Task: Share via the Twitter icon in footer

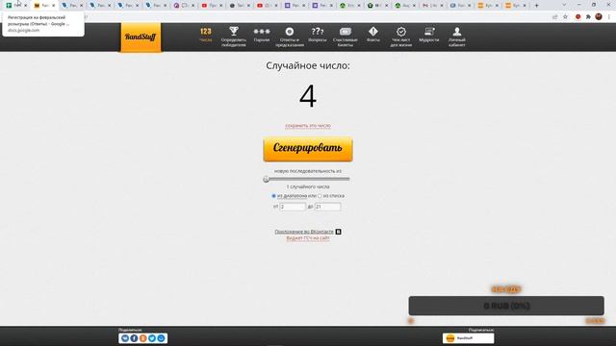Action: [152, 338]
